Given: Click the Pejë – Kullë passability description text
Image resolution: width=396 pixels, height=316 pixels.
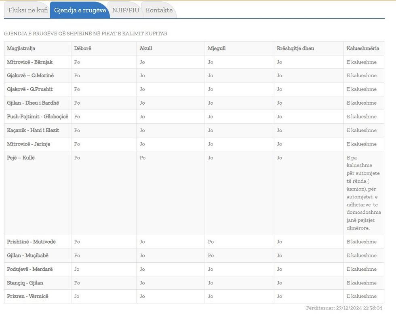Looking at the screenshot, I should [x=363, y=193].
